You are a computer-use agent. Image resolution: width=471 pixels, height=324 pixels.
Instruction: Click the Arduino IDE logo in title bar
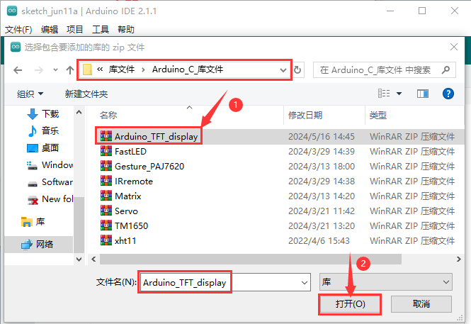pyautogui.click(x=12, y=11)
